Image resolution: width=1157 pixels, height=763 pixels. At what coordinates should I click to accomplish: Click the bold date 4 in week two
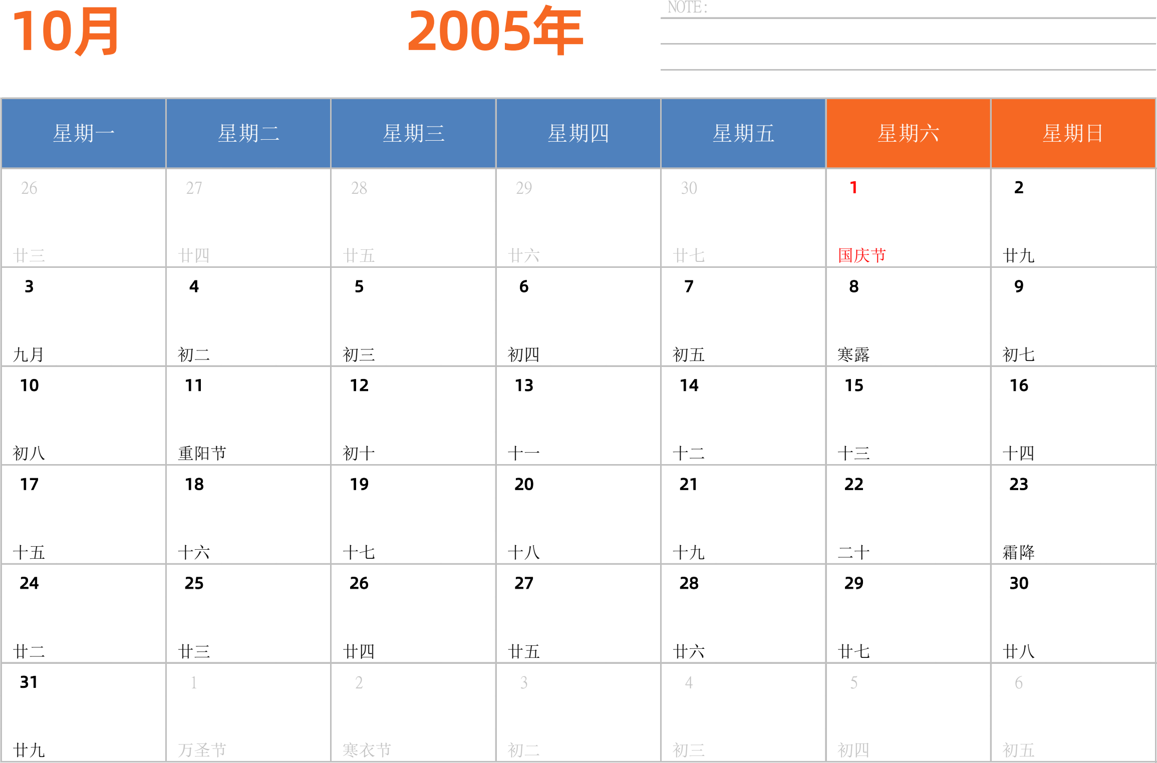click(194, 286)
